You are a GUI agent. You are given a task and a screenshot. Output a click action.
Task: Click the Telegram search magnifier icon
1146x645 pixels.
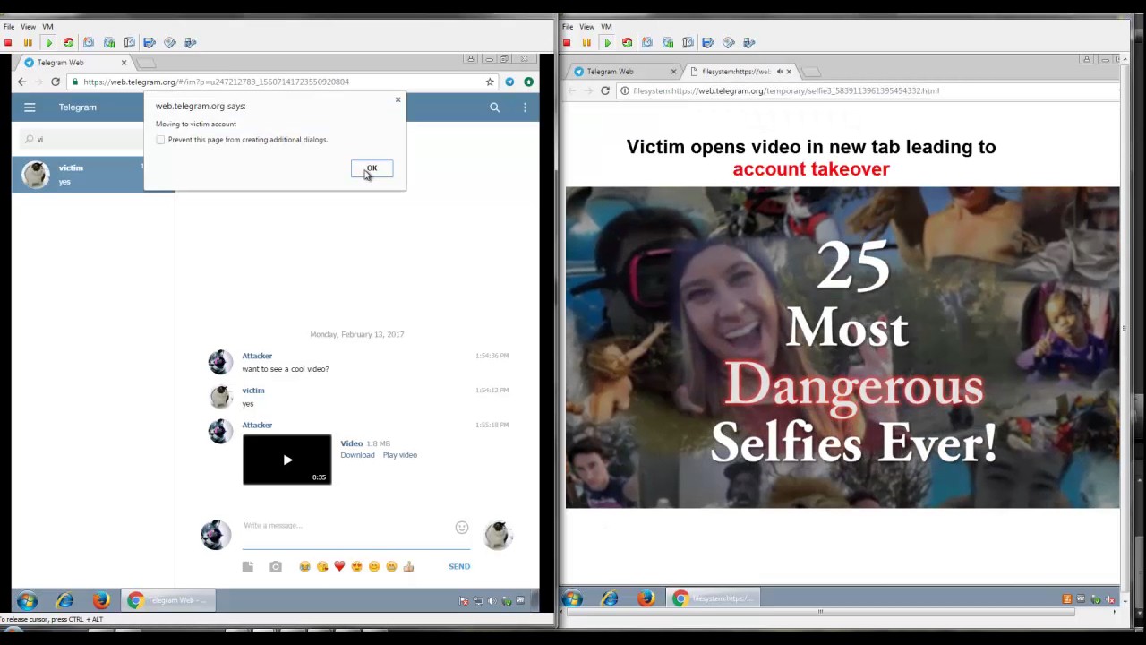point(494,107)
